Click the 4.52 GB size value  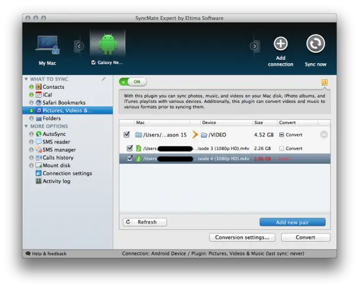click(264, 135)
